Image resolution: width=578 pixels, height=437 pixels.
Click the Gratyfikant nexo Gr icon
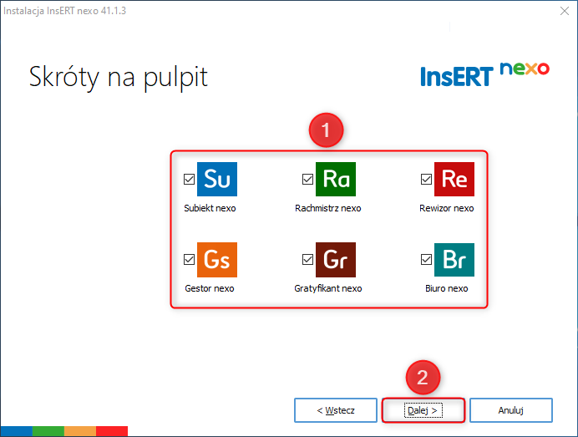[336, 260]
